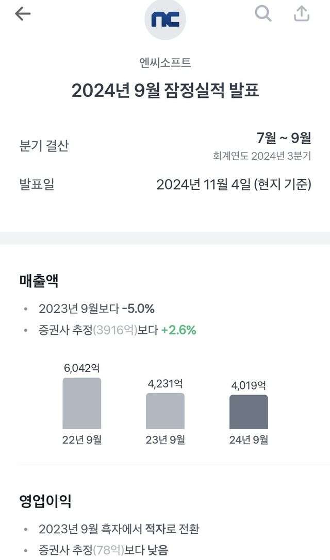Viewport: 330px width, 560px height.
Task: Tap the 매출액 section heading
Action: [39, 281]
